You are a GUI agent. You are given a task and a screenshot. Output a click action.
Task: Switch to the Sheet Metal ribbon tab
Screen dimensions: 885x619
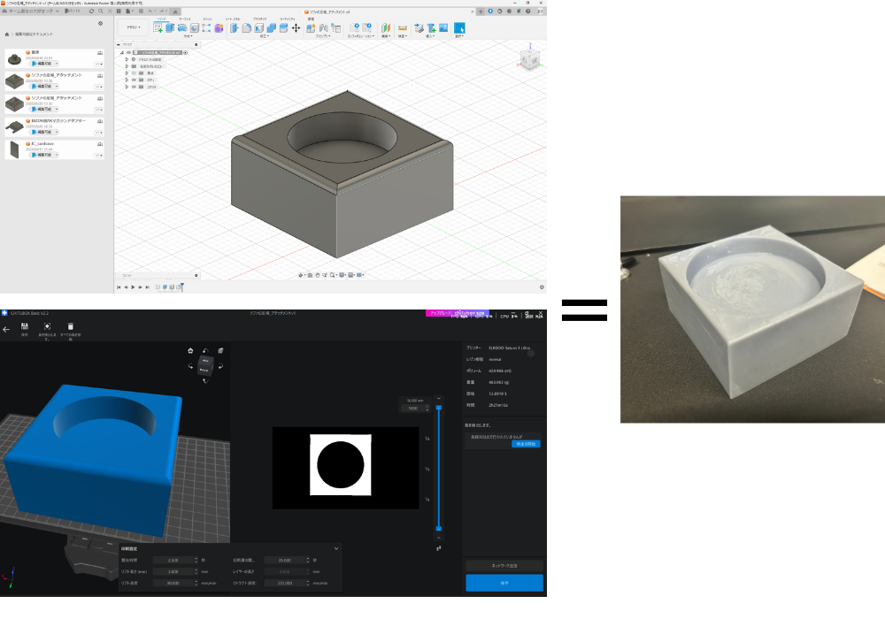(232, 18)
